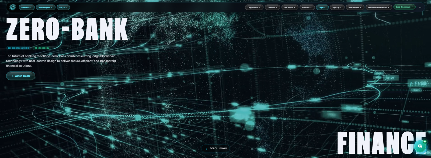Click the Login button
431x158 pixels.
coord(322,7)
